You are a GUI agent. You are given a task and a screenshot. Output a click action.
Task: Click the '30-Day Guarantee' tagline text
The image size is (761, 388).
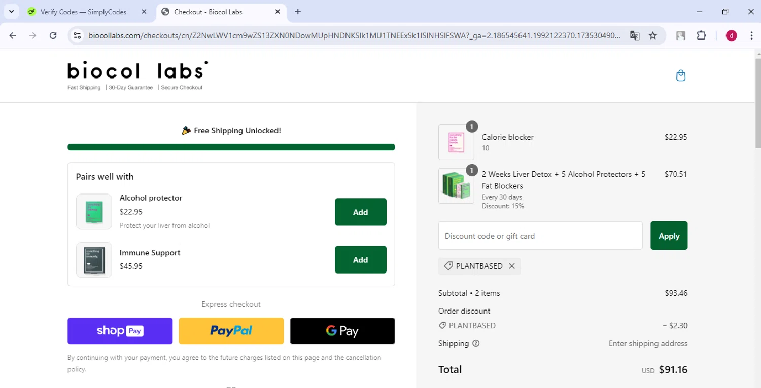click(x=131, y=88)
